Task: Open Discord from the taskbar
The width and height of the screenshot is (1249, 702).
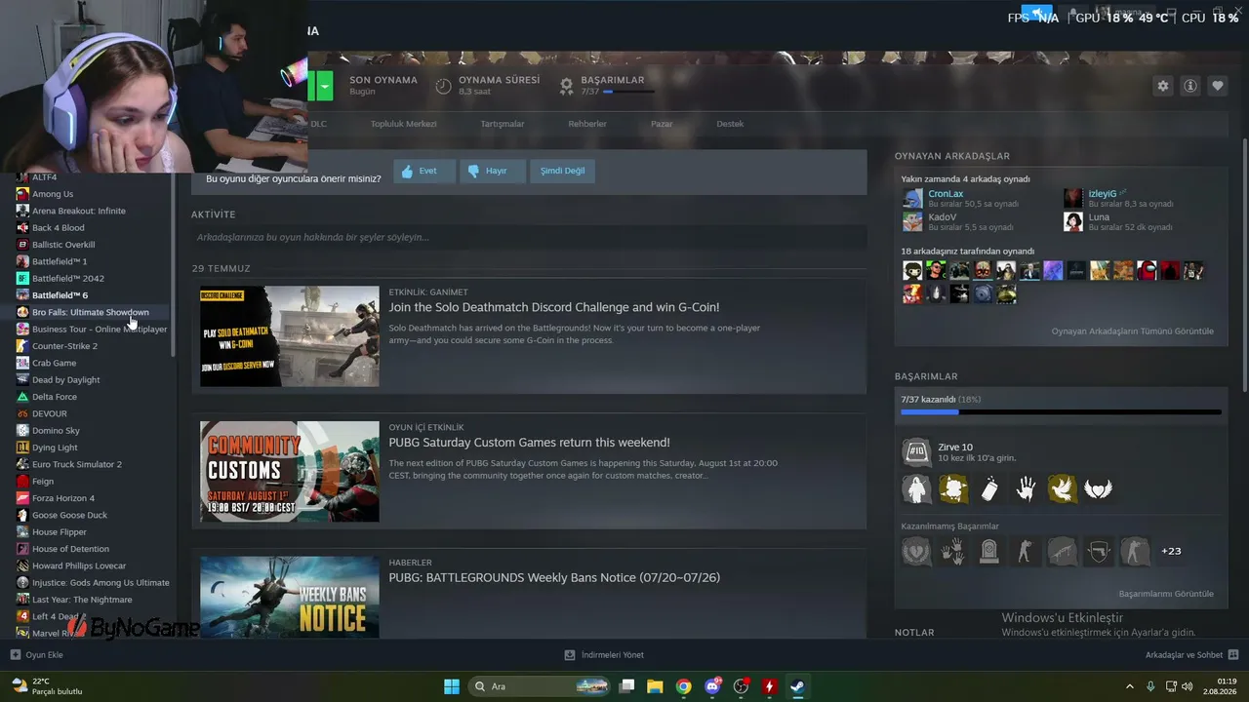Action: click(x=712, y=686)
